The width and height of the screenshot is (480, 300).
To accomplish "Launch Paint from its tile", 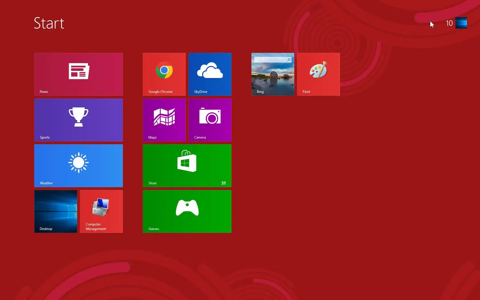I will [319, 74].
